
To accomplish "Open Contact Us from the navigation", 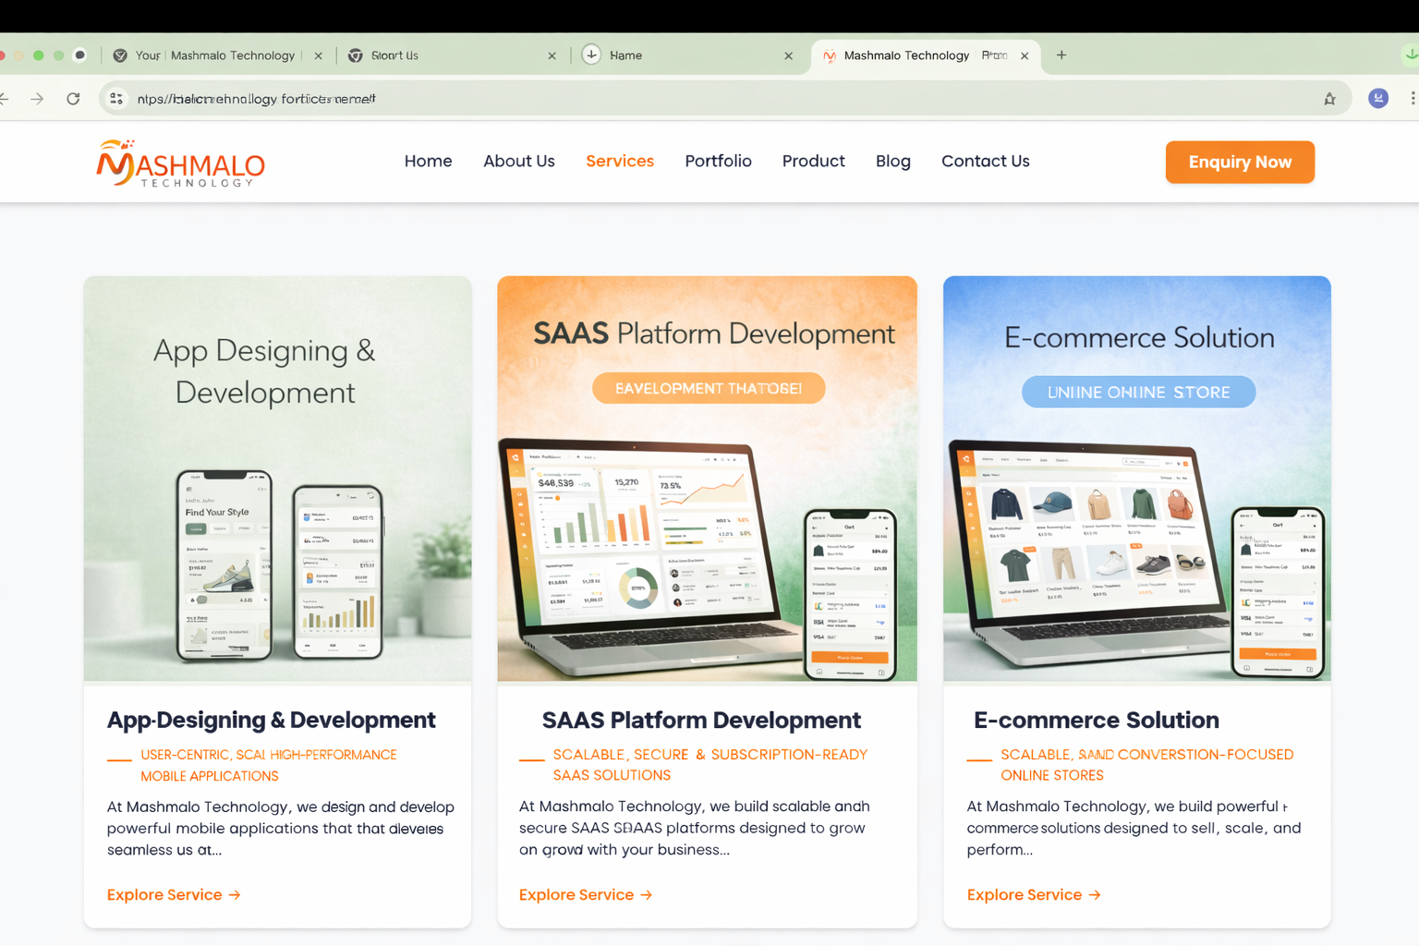I will (x=985, y=161).
